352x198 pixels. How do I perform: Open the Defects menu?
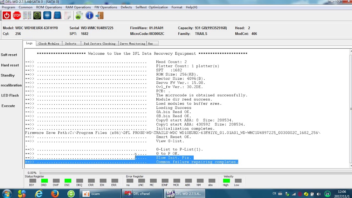[126, 7]
